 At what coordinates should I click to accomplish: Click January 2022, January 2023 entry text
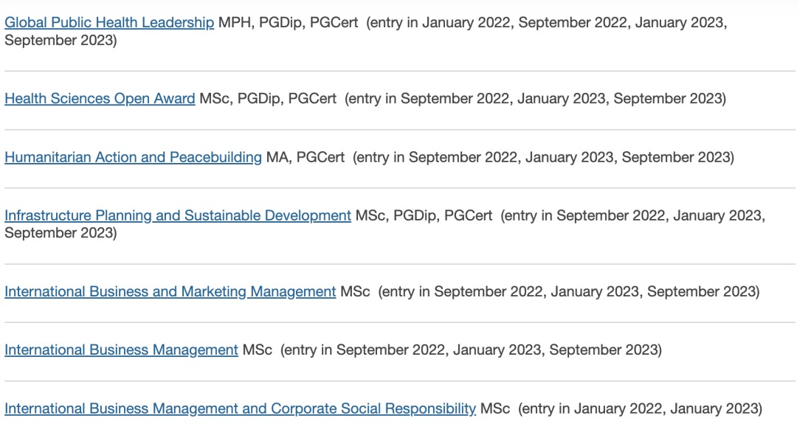tap(641, 409)
